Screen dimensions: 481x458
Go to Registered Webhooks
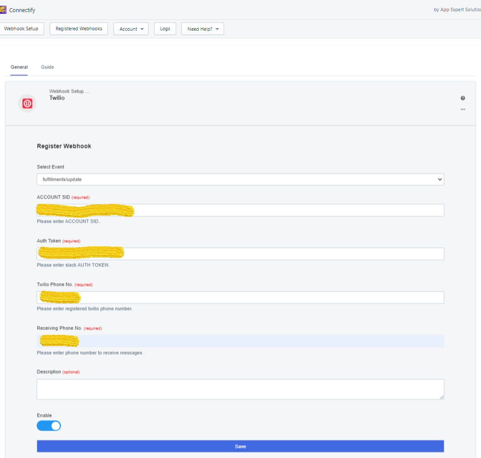[x=79, y=29]
